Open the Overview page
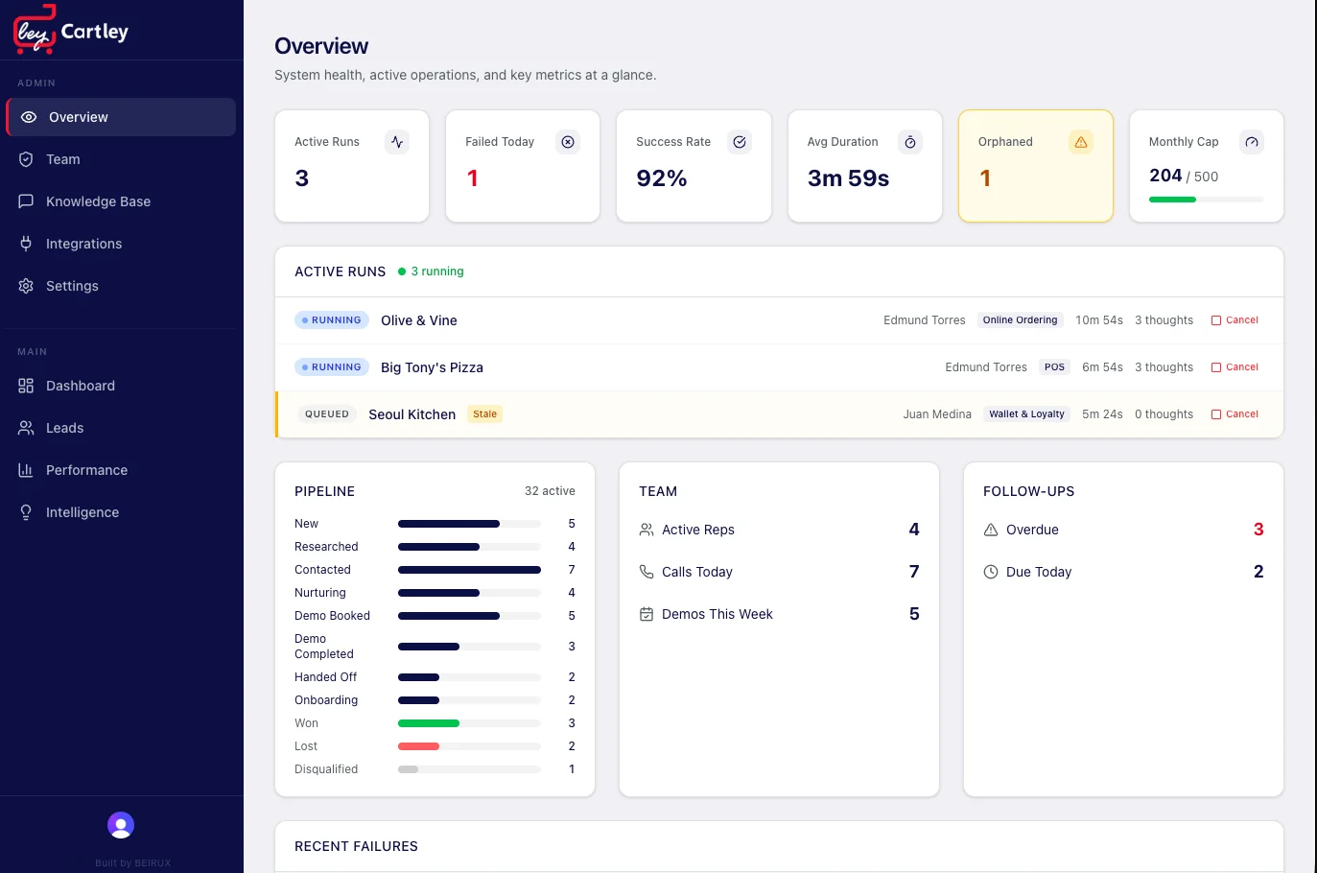This screenshot has width=1317, height=873. pyautogui.click(x=121, y=117)
